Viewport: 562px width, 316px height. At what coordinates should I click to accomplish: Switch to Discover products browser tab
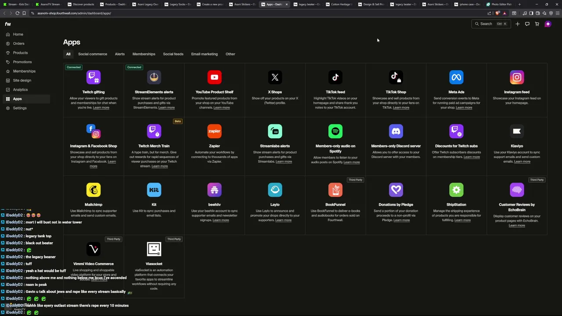[81, 4]
